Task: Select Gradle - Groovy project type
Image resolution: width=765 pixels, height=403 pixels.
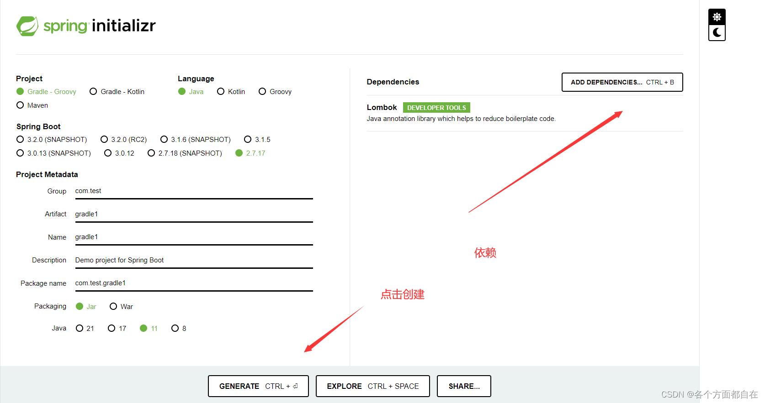Action: coord(46,92)
